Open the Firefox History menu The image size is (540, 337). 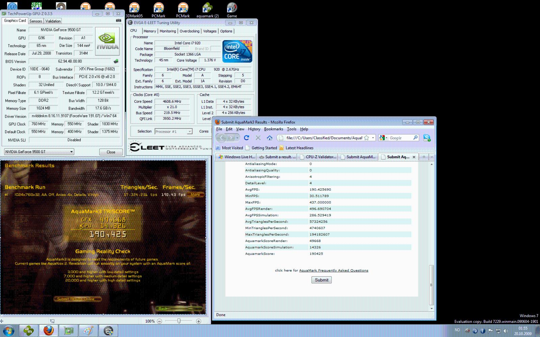[254, 129]
